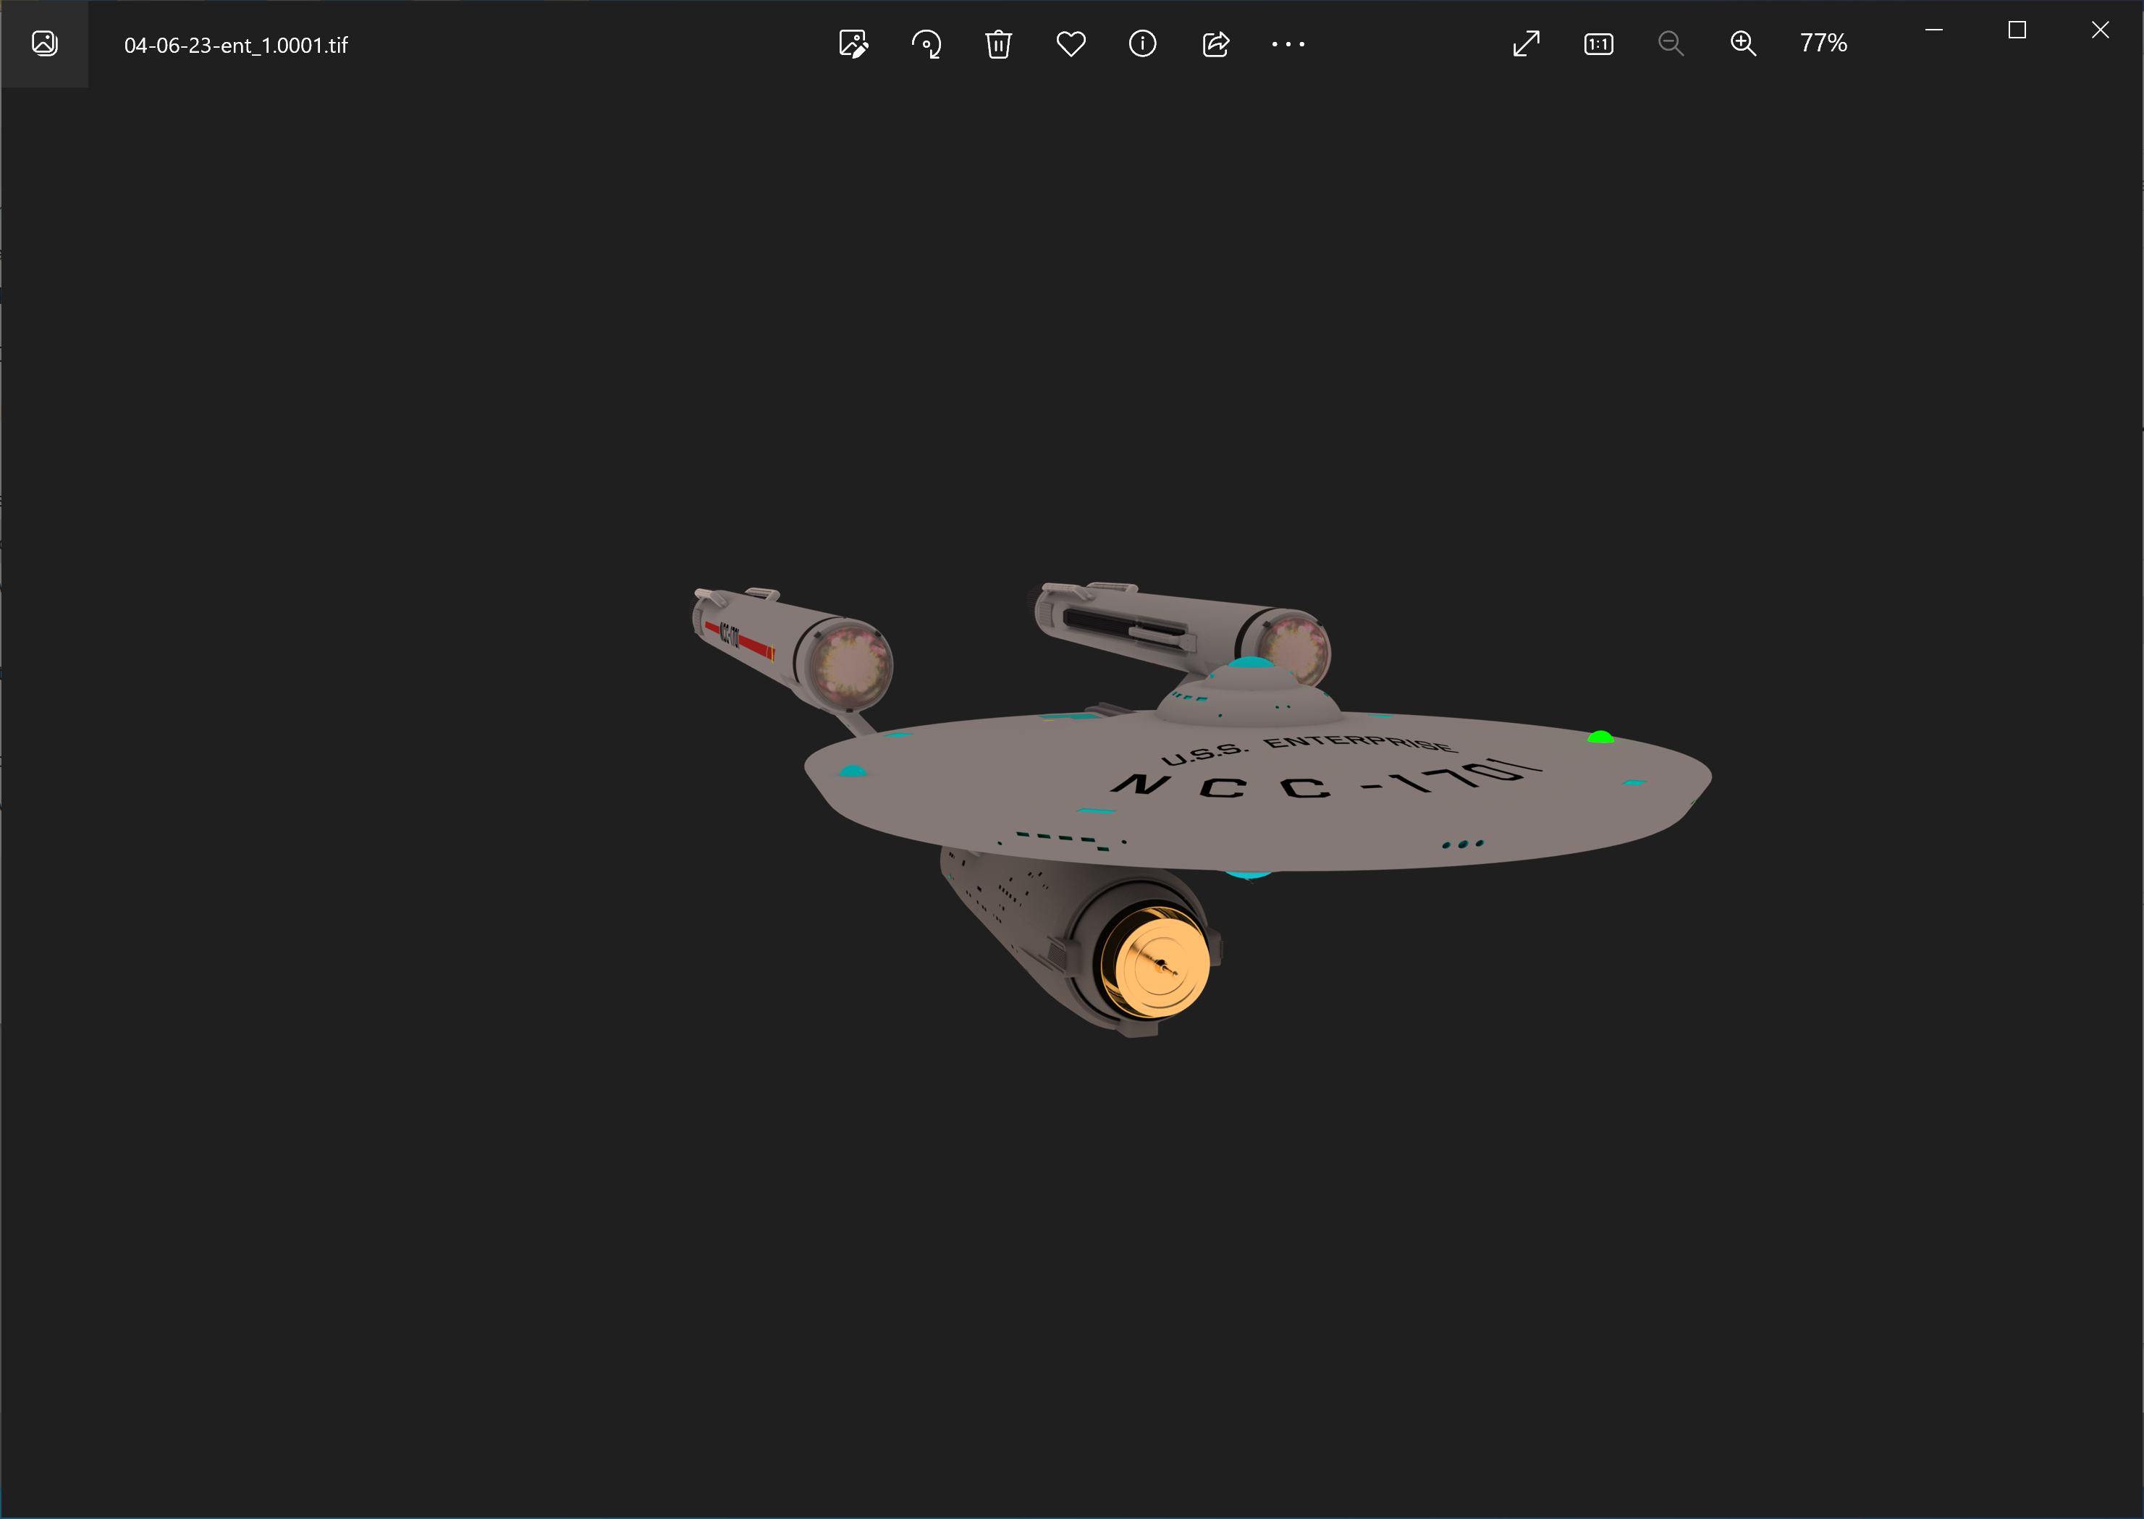Open more options with the ellipsis dropdown
The height and width of the screenshot is (1519, 2144).
click(x=1288, y=44)
